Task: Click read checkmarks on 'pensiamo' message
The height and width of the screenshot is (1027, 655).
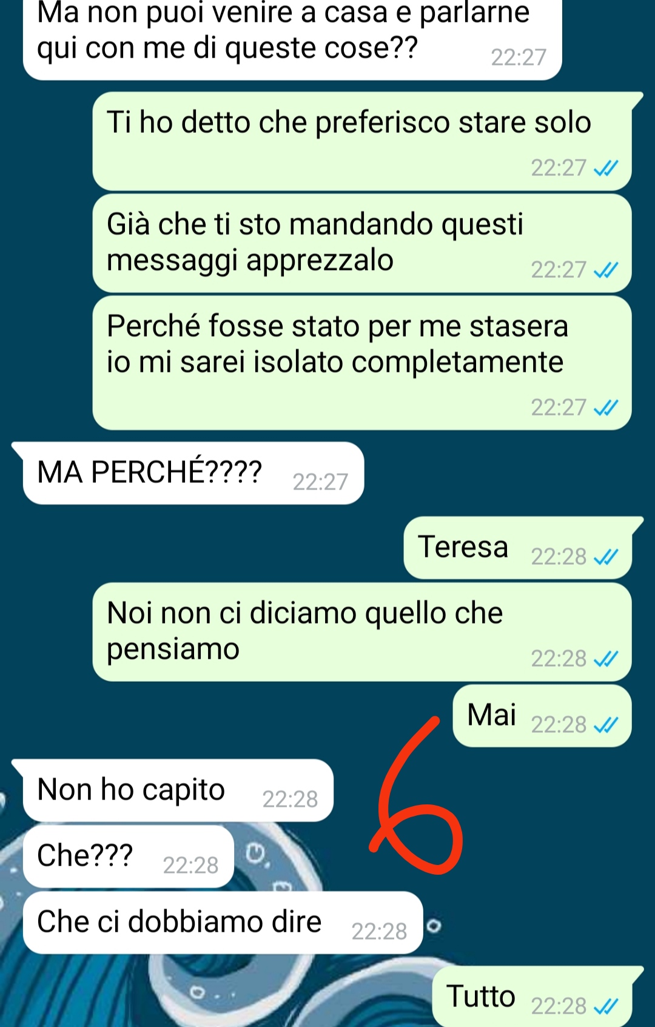Action: click(605, 659)
